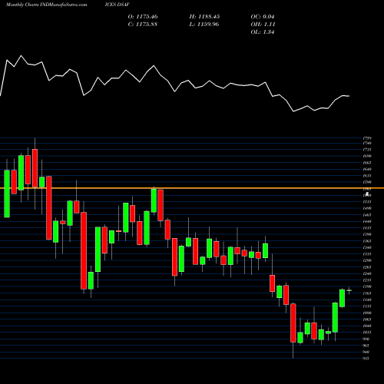The image size is (384, 384).
Task: Select the high value 'H: 1188.45'
Action: (x=204, y=17)
